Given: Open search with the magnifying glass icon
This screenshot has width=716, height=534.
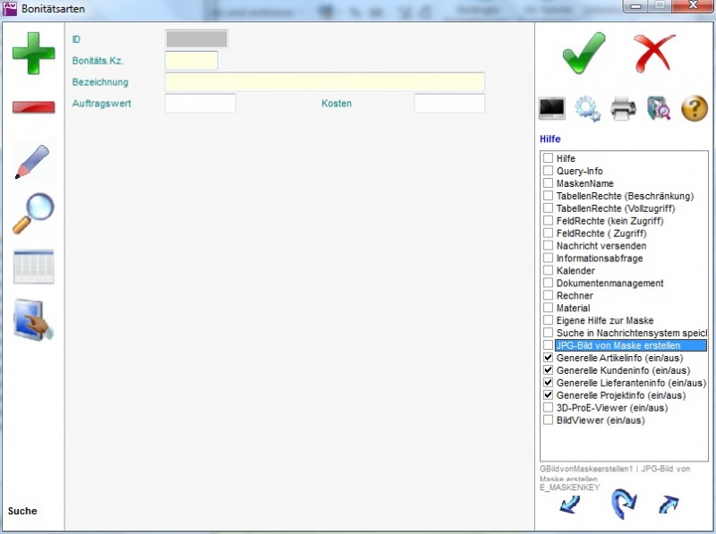Looking at the screenshot, I should point(33,214).
